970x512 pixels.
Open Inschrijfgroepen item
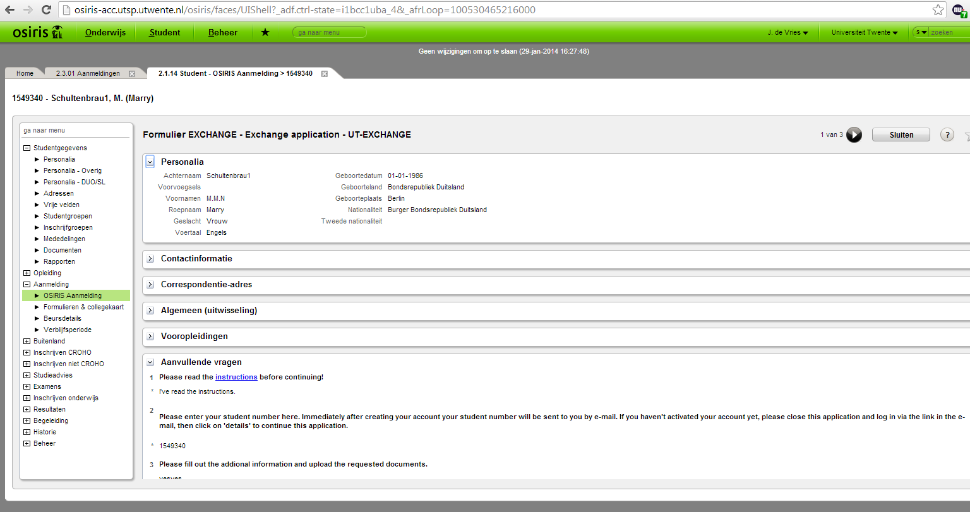pos(68,227)
